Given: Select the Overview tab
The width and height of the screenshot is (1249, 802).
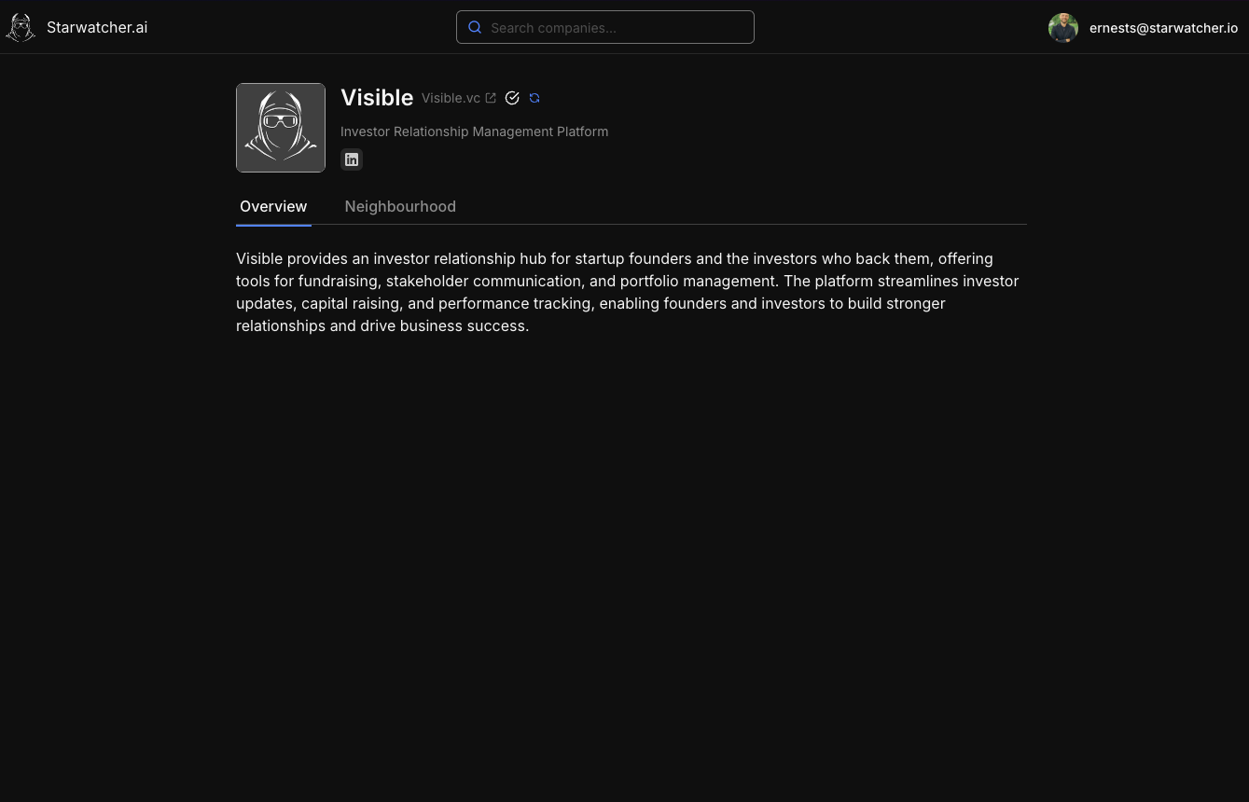Looking at the screenshot, I should click(x=273, y=206).
